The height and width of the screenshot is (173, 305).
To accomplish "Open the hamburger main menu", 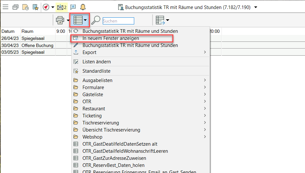I will 5,7.
